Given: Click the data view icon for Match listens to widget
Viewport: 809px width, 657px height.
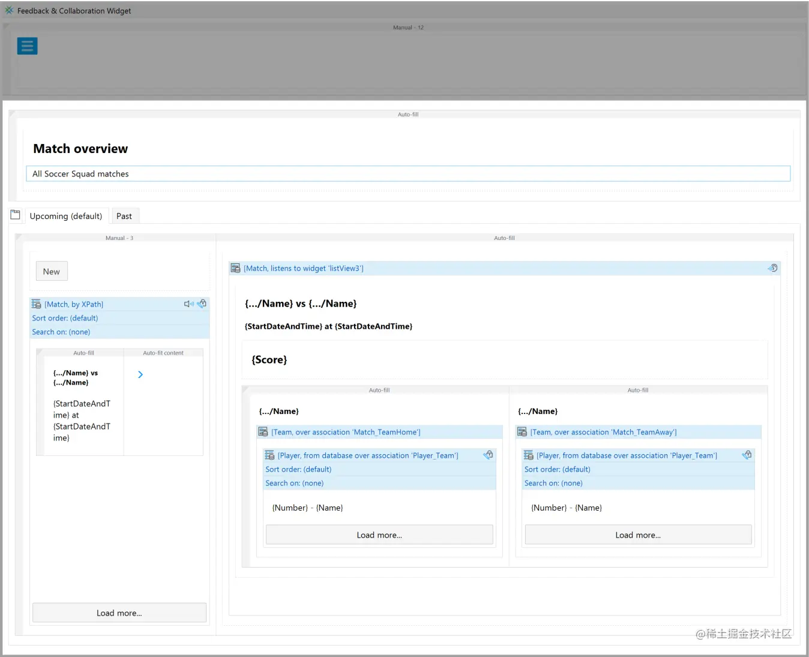Looking at the screenshot, I should tap(236, 268).
